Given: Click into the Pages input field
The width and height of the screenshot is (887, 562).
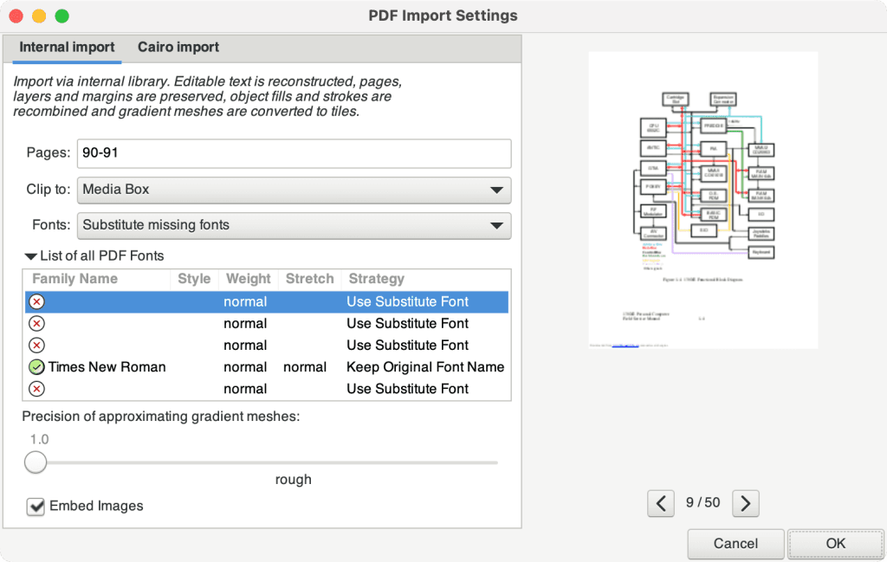Looking at the screenshot, I should [294, 153].
